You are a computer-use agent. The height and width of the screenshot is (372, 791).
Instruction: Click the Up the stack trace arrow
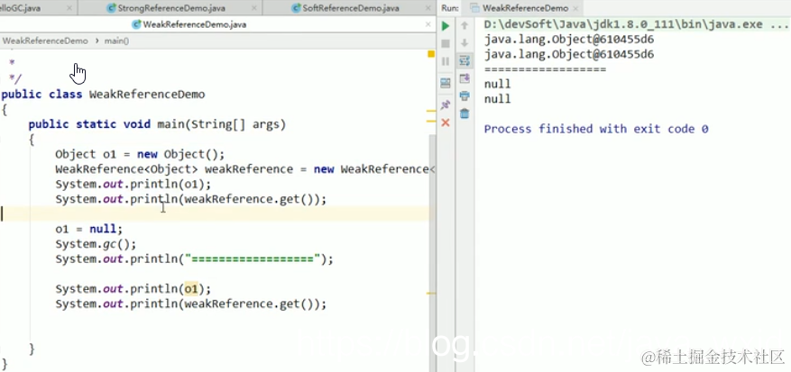464,26
